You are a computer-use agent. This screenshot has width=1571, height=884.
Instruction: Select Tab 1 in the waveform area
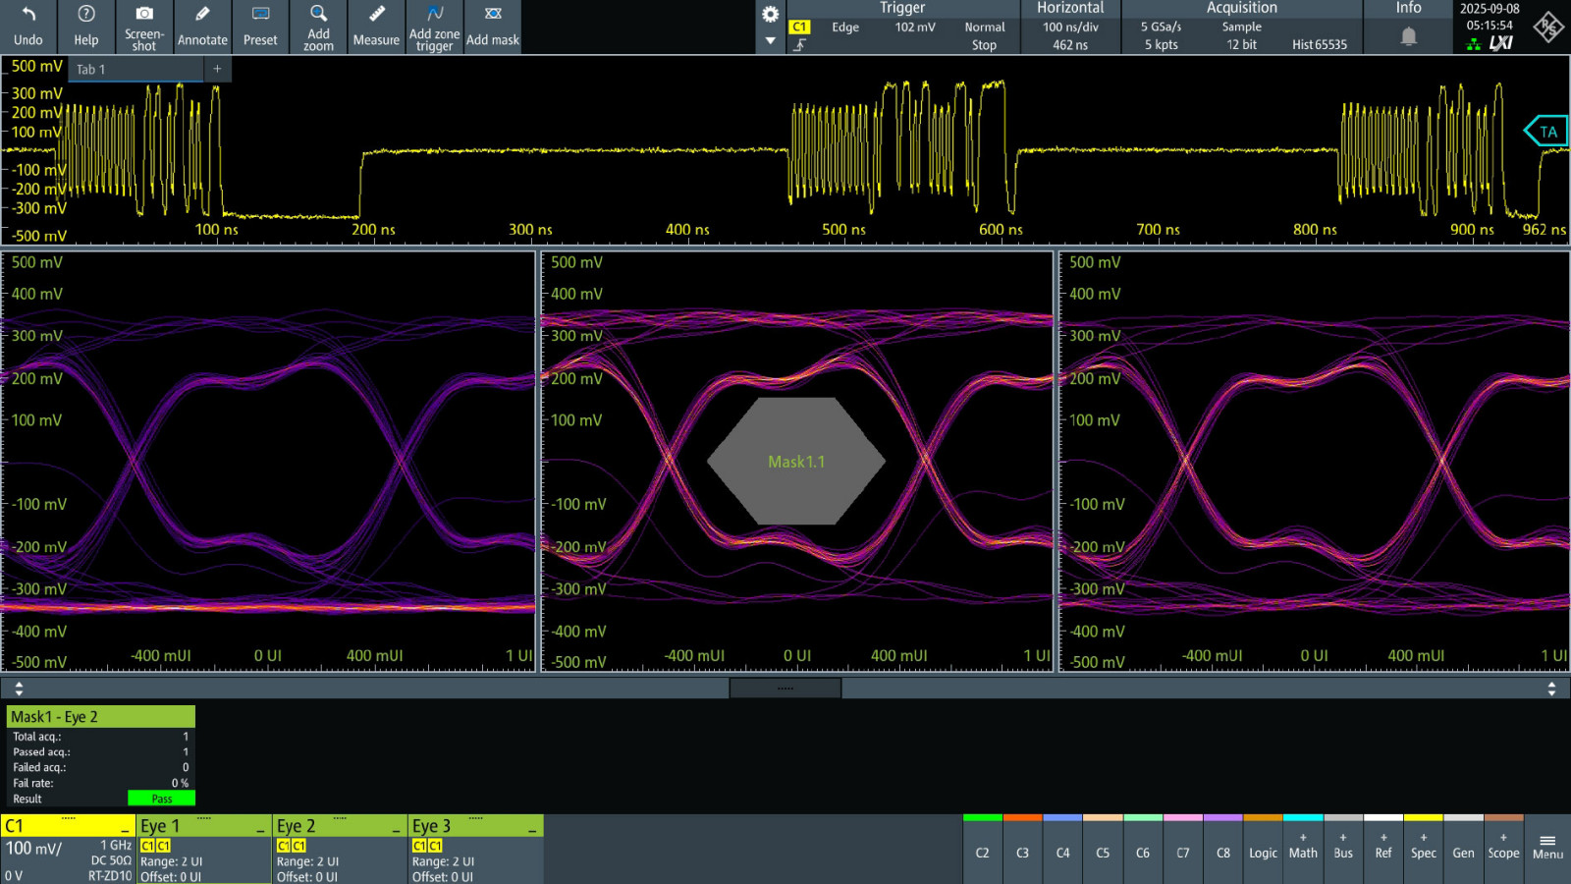90,69
